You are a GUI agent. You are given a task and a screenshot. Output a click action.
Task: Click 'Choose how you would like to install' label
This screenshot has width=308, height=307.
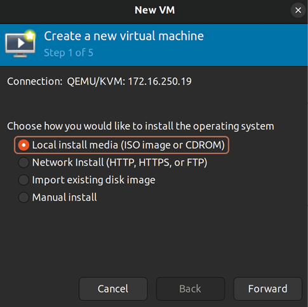(x=140, y=126)
